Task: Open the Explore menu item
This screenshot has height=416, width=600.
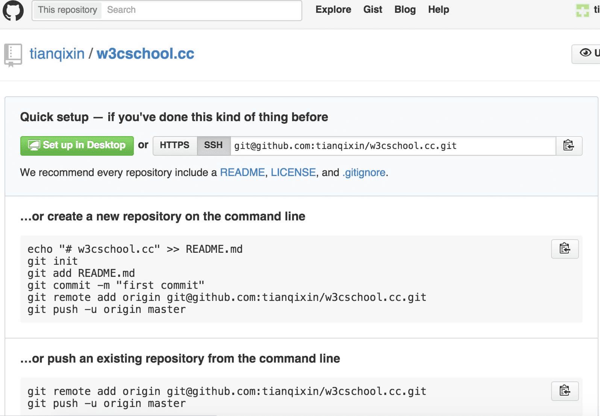Action: [x=333, y=10]
